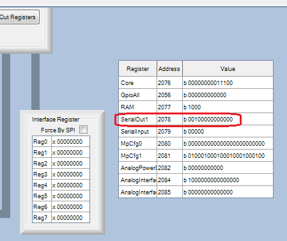Click address cell 2084

click(169, 180)
